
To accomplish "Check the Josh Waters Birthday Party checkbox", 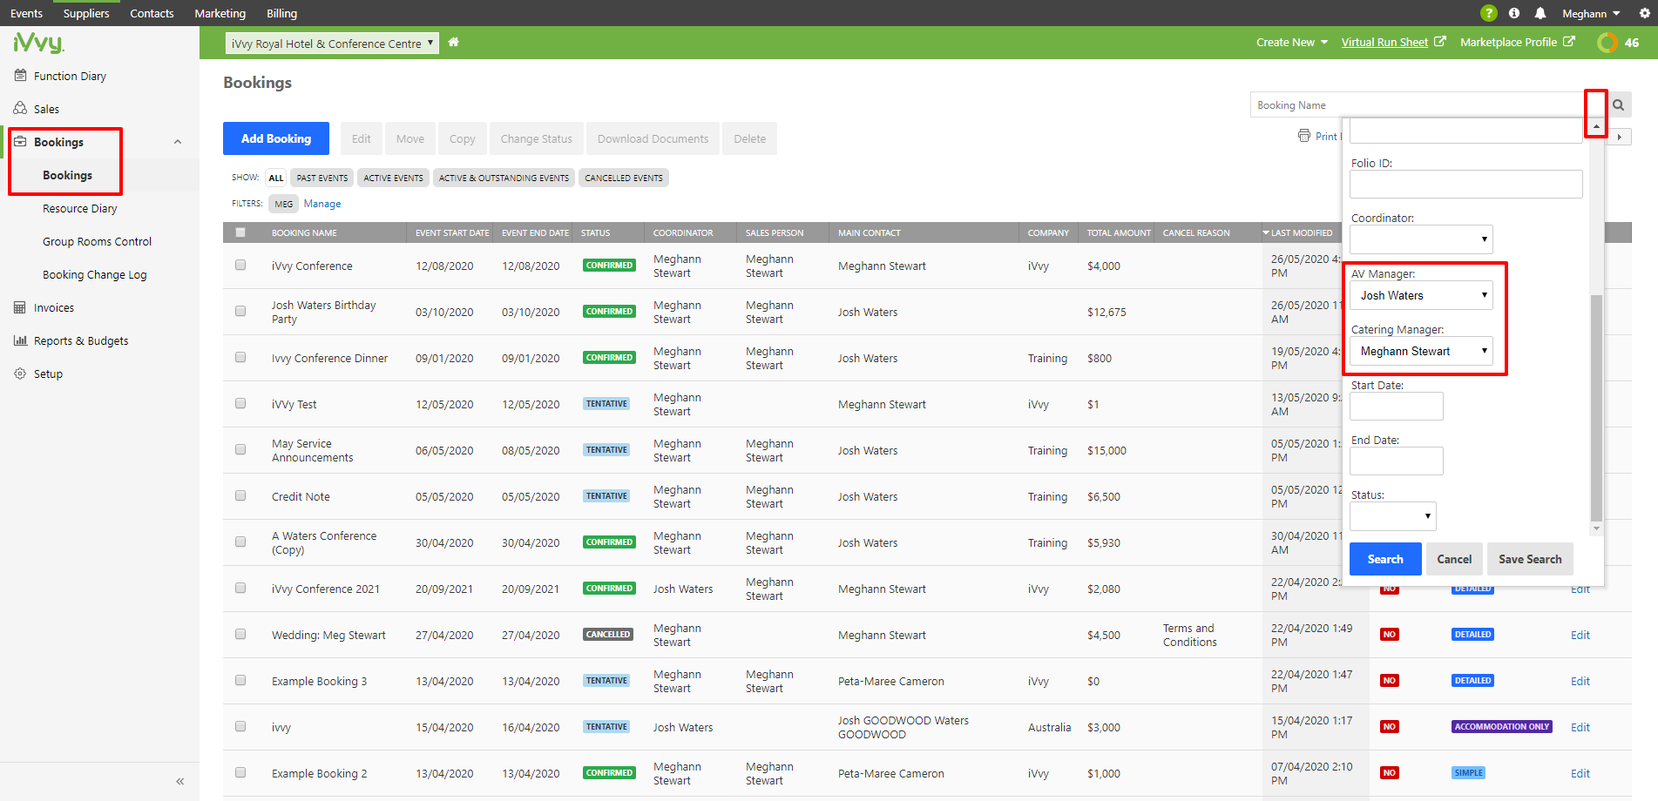I will point(240,311).
